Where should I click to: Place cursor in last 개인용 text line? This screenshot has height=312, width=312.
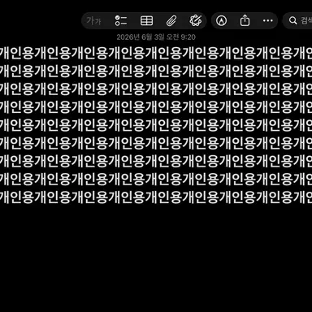point(156,197)
